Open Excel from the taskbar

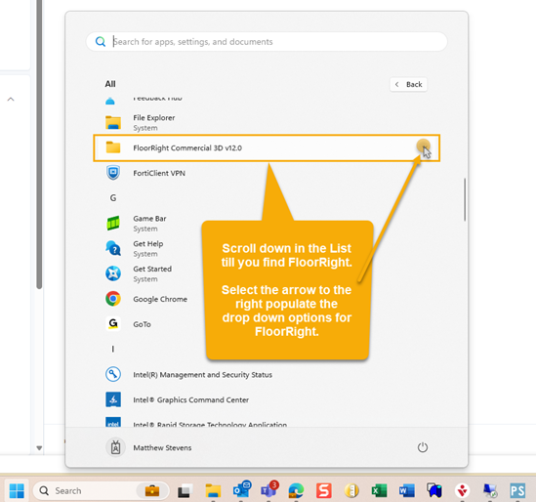[x=379, y=490]
